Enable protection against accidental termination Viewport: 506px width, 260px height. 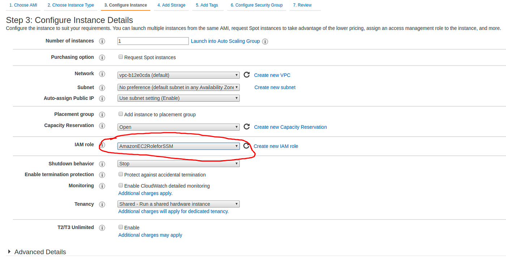click(x=121, y=174)
